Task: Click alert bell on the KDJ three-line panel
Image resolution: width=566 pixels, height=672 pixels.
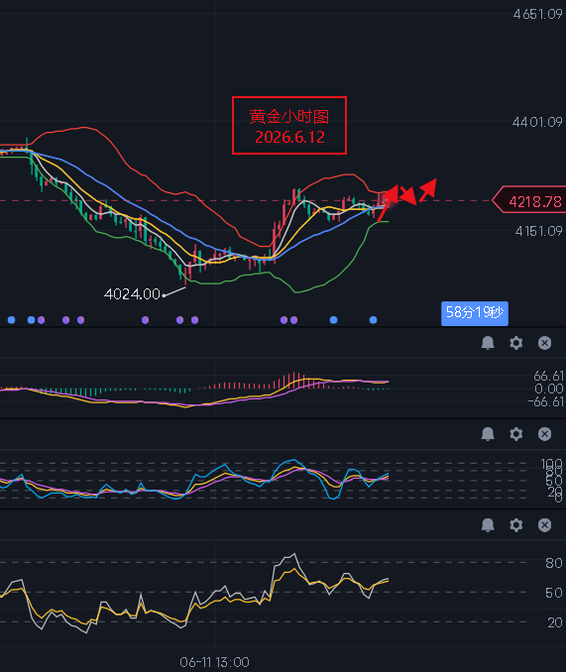Action: tap(488, 434)
